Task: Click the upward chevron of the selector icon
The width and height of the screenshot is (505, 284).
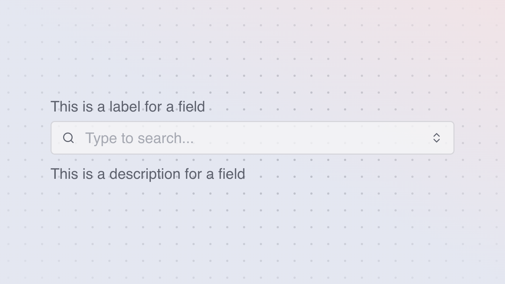Action: click(437, 135)
